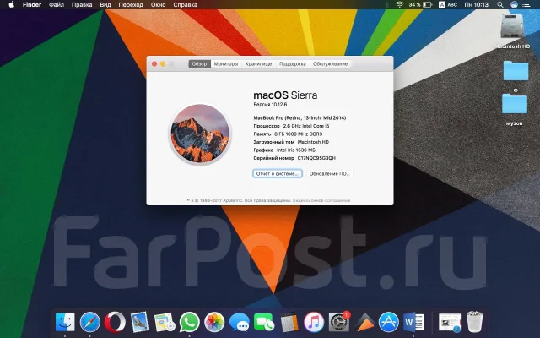Click the Отчет о системе... button

click(278, 173)
